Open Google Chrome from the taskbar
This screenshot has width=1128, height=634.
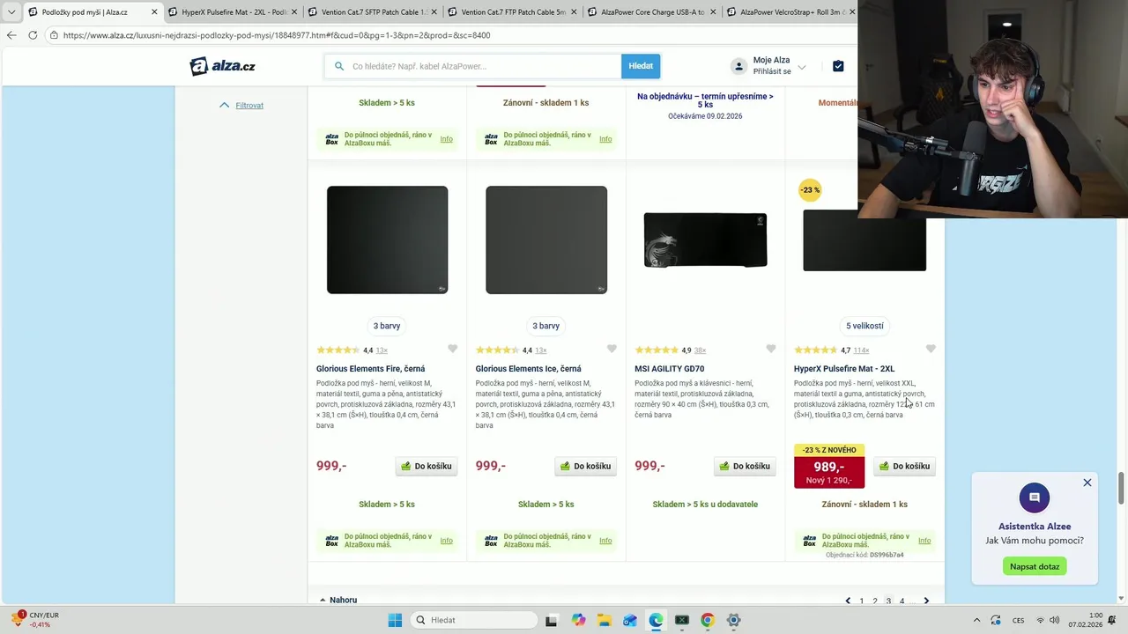(x=707, y=620)
